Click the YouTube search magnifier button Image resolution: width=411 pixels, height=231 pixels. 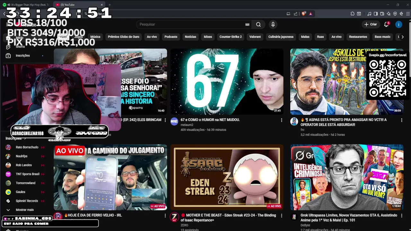tap(258, 24)
